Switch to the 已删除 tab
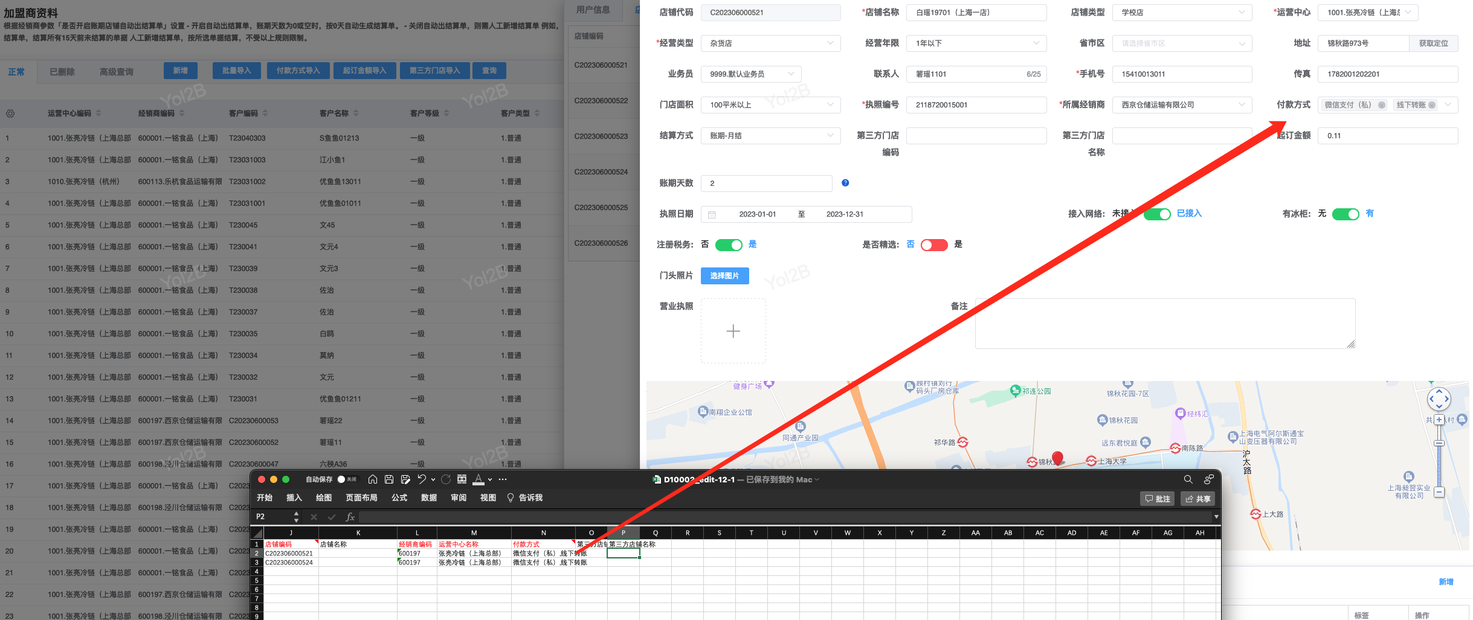This screenshot has width=1473, height=620. [62, 72]
